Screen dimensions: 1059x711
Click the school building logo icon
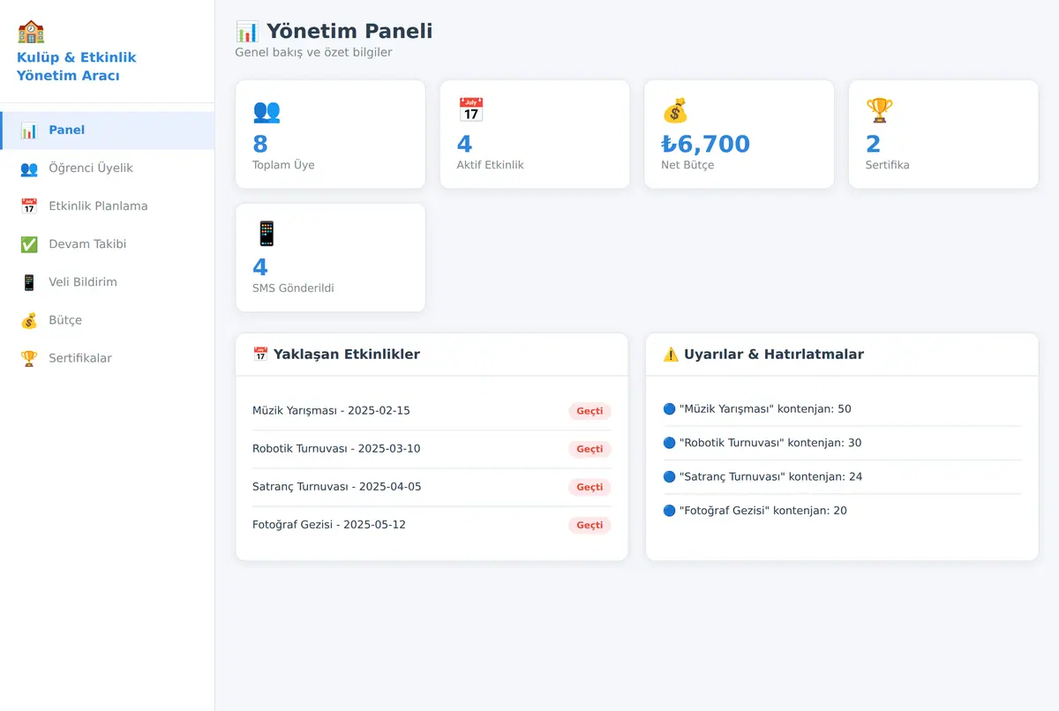pyautogui.click(x=31, y=32)
